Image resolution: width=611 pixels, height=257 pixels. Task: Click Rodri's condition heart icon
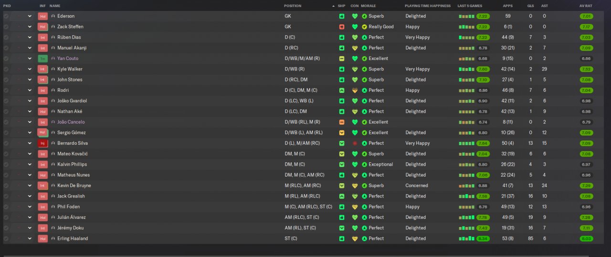355,90
